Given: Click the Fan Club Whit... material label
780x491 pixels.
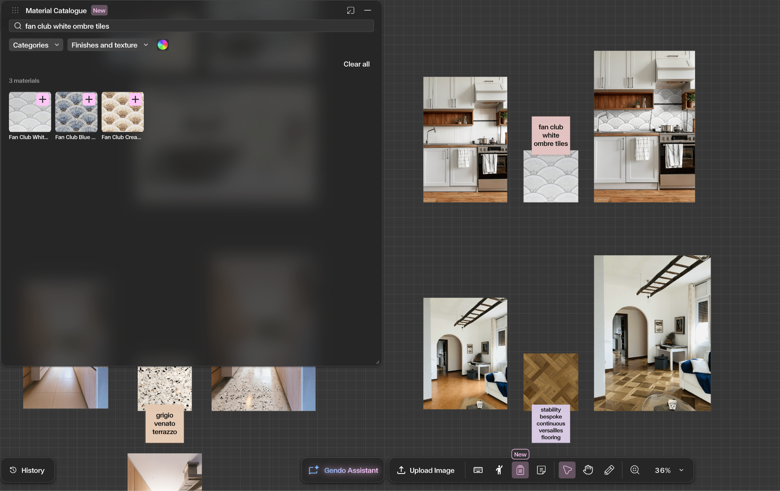Looking at the screenshot, I should pyautogui.click(x=28, y=137).
